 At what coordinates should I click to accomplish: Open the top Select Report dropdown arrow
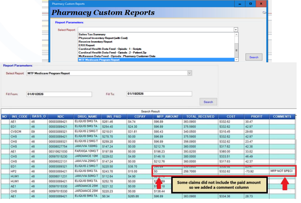pyautogui.click(x=236, y=30)
